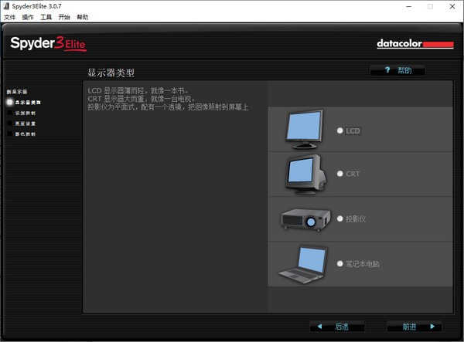
Task: Click the second sidebar step below 显示器类型
Action: click(x=26, y=113)
